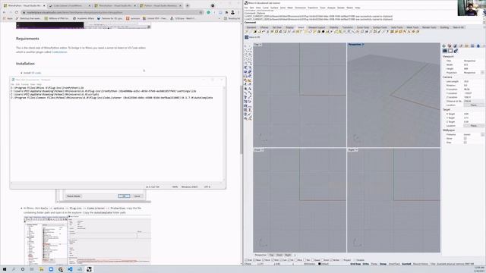Open the taskbar search icon
Image resolution: width=486 pixels, height=273 pixels.
tap(14, 269)
